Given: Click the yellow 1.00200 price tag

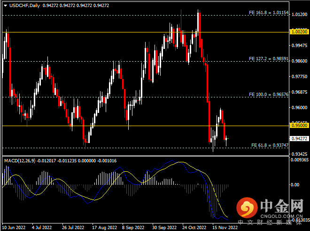Looking at the screenshot, I should [x=299, y=32].
